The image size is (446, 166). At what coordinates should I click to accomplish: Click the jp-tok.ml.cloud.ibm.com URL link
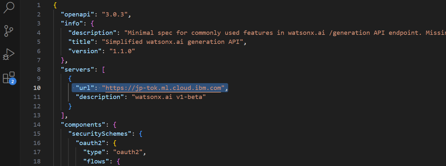coord(165,88)
